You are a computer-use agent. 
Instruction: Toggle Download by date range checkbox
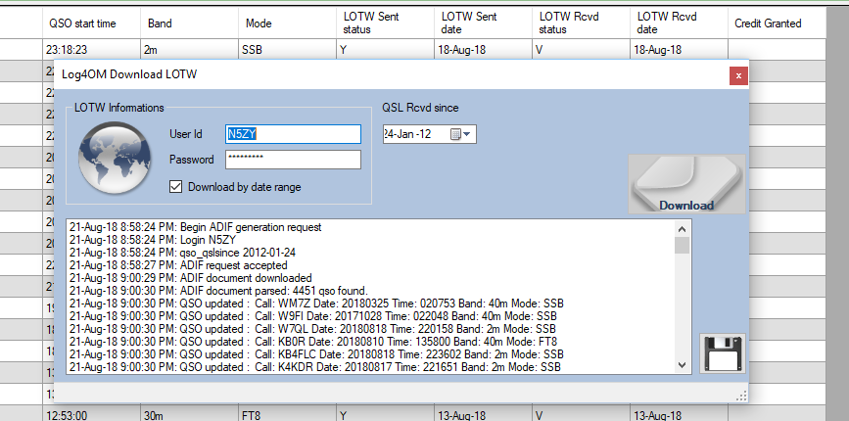(175, 187)
